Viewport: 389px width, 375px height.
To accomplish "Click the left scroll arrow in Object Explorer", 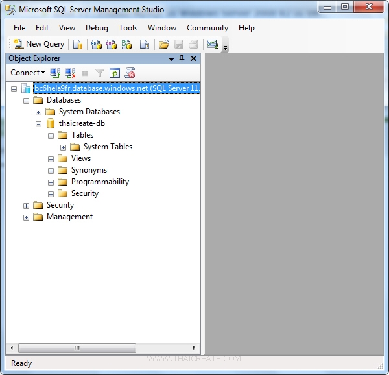I will pyautogui.click(x=12, y=348).
